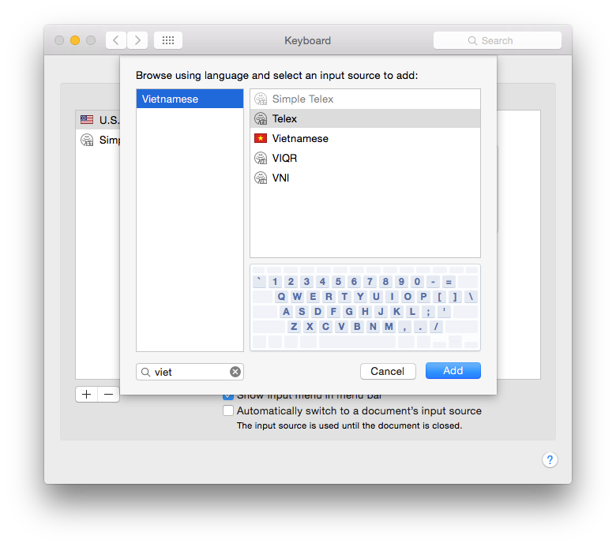The image size is (616, 547).
Task: Select the Vietnamese input source row
Action: (x=365, y=138)
